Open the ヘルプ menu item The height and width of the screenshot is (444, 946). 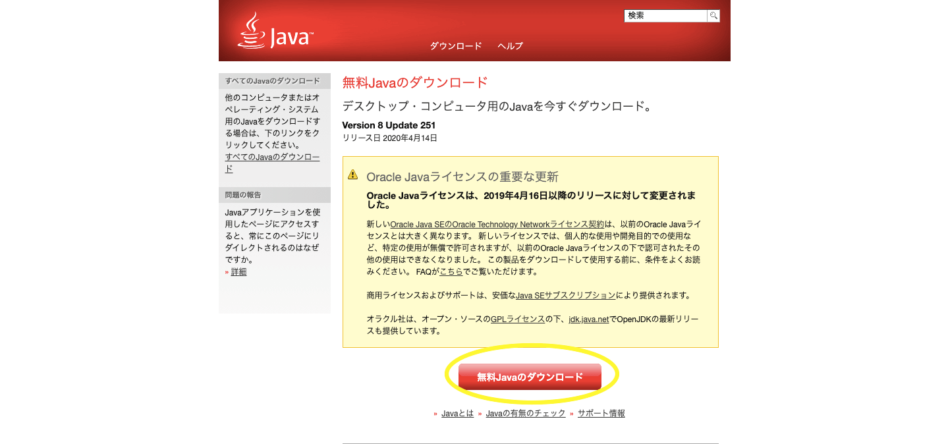(x=510, y=46)
